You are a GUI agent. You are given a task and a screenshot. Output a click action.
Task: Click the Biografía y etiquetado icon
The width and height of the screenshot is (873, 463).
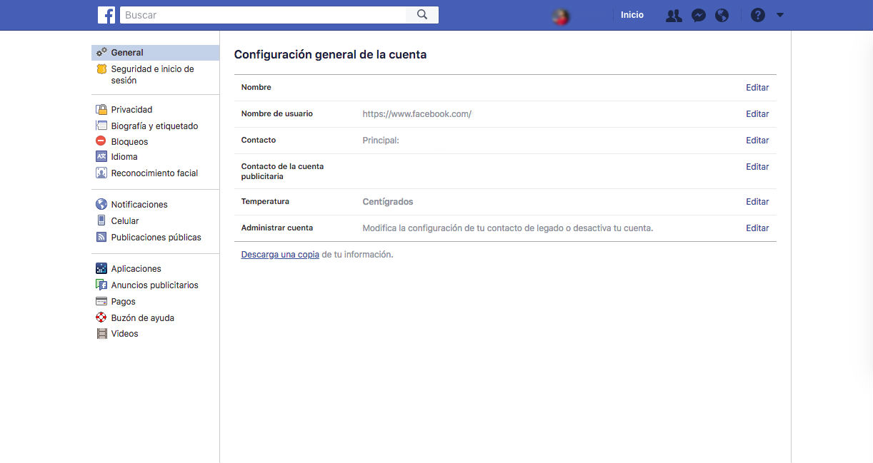click(x=101, y=126)
